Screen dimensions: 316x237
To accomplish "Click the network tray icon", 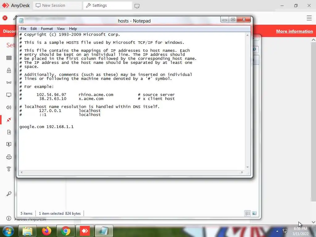I will tap(285, 231).
